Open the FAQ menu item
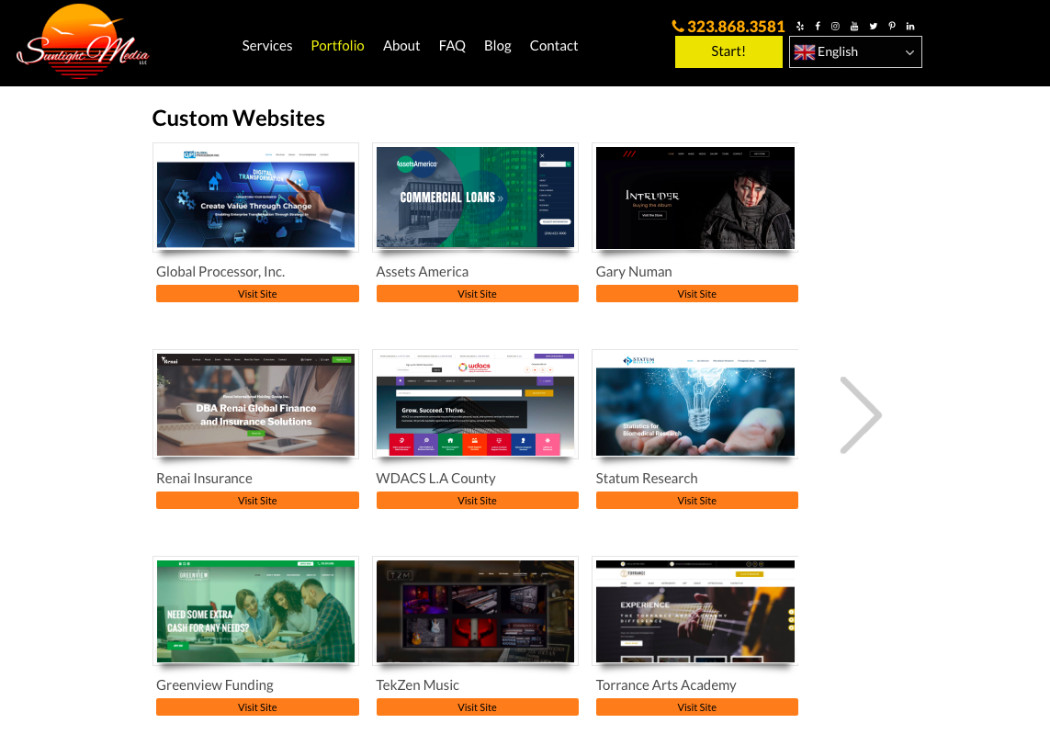Viewport: 1050px width, 746px height. pos(452,46)
